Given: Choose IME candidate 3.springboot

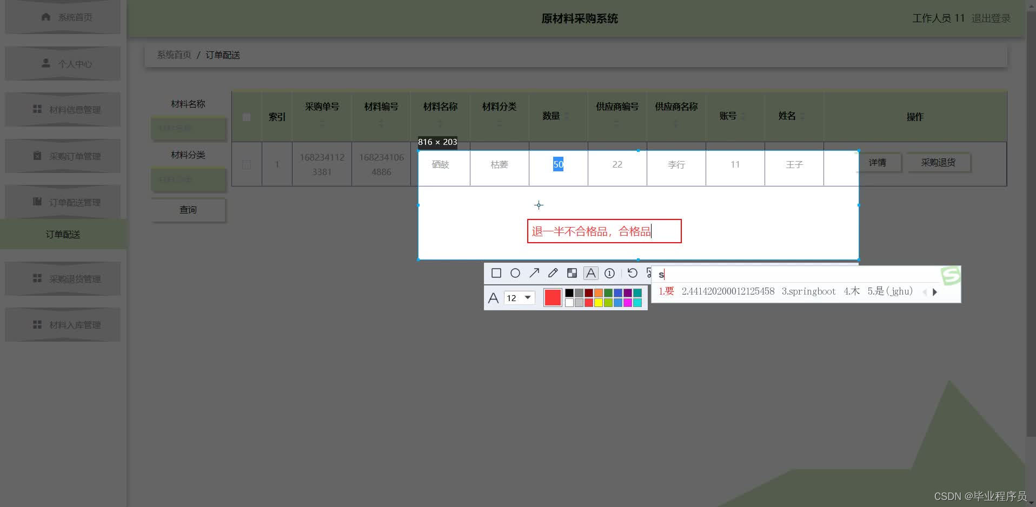Looking at the screenshot, I should point(808,291).
